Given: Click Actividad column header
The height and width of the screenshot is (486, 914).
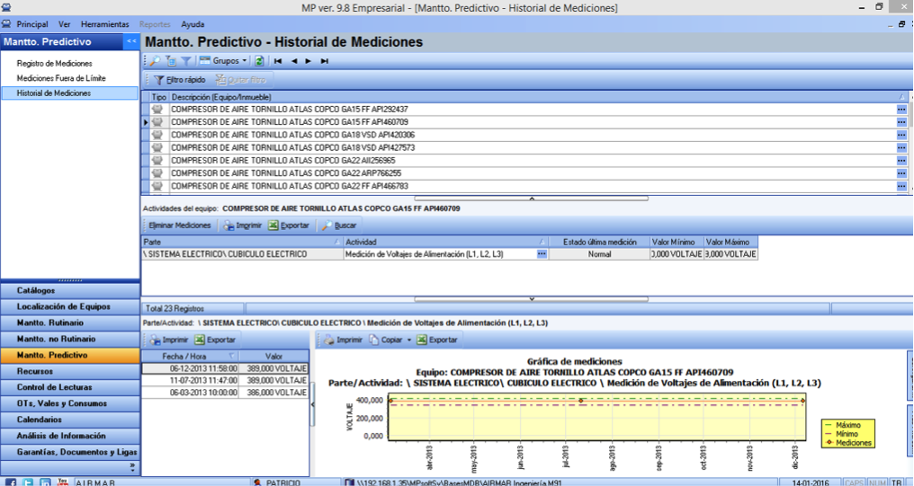Looking at the screenshot, I should [x=446, y=242].
